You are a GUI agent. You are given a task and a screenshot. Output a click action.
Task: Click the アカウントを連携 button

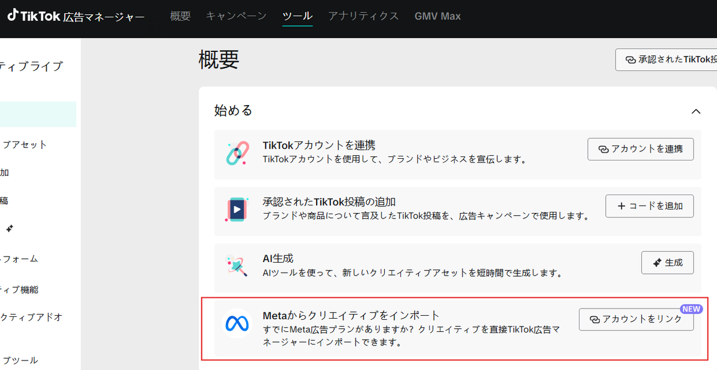pyautogui.click(x=641, y=149)
